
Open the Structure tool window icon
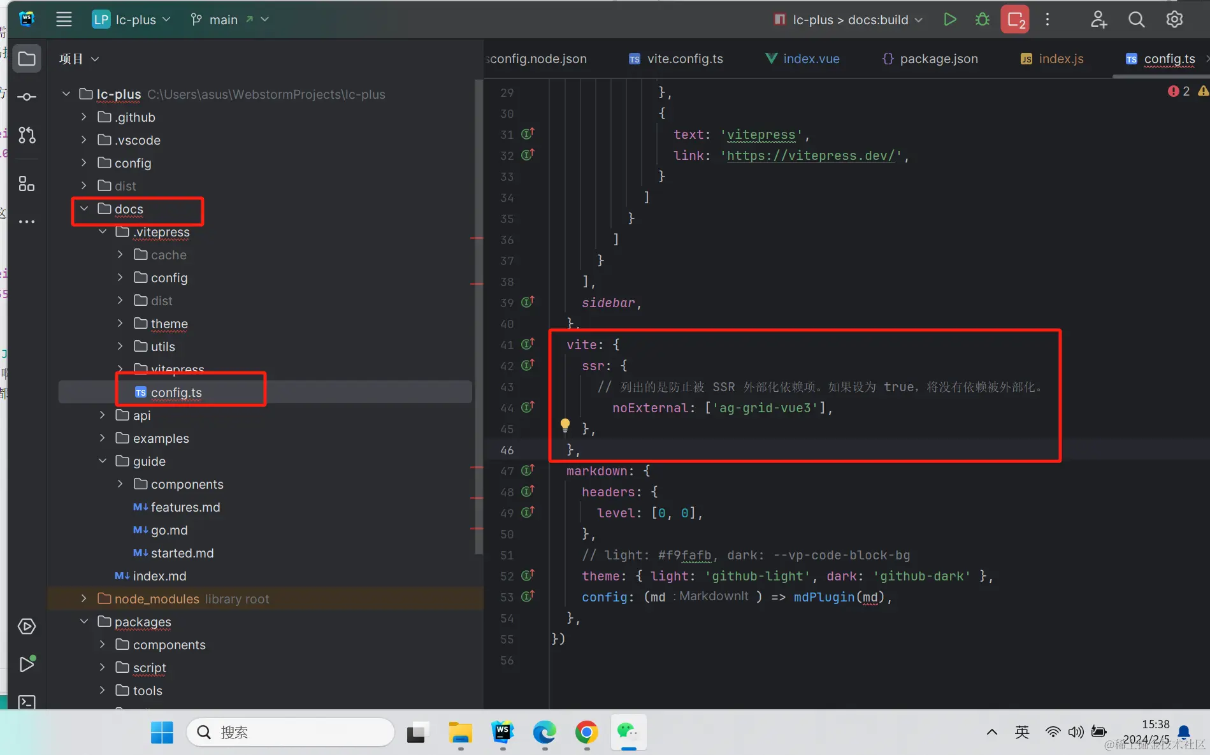point(27,184)
